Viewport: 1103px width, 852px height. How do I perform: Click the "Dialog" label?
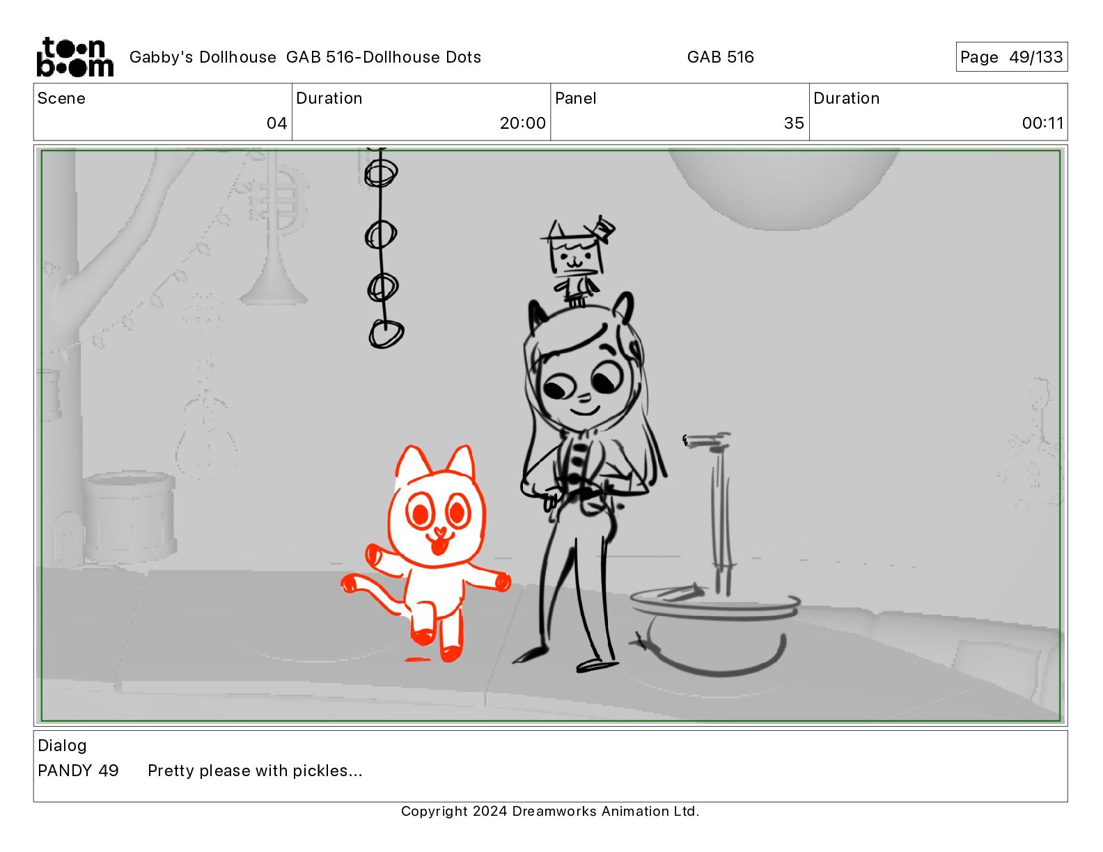tap(62, 745)
